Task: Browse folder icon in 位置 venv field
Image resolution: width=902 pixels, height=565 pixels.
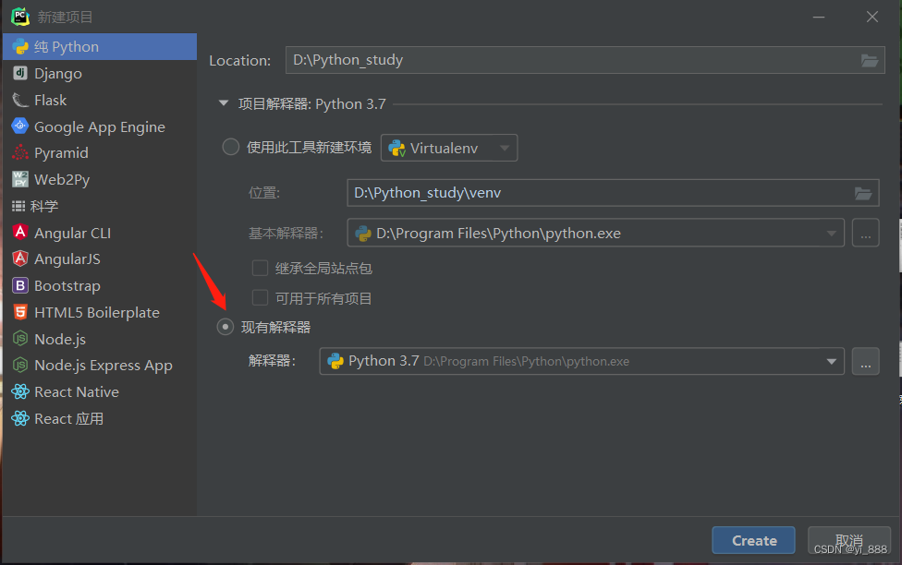Action: click(x=863, y=193)
